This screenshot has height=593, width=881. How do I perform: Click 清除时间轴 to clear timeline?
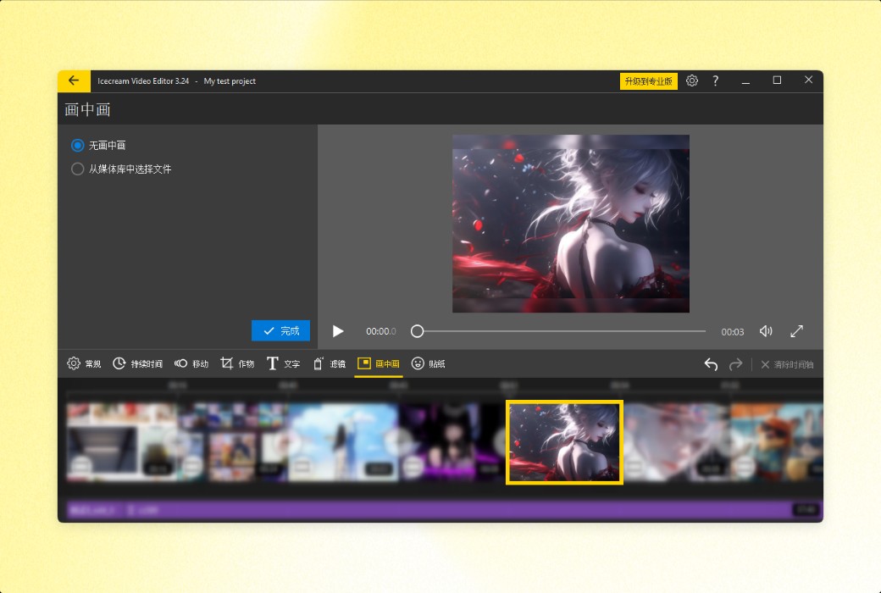[790, 363]
